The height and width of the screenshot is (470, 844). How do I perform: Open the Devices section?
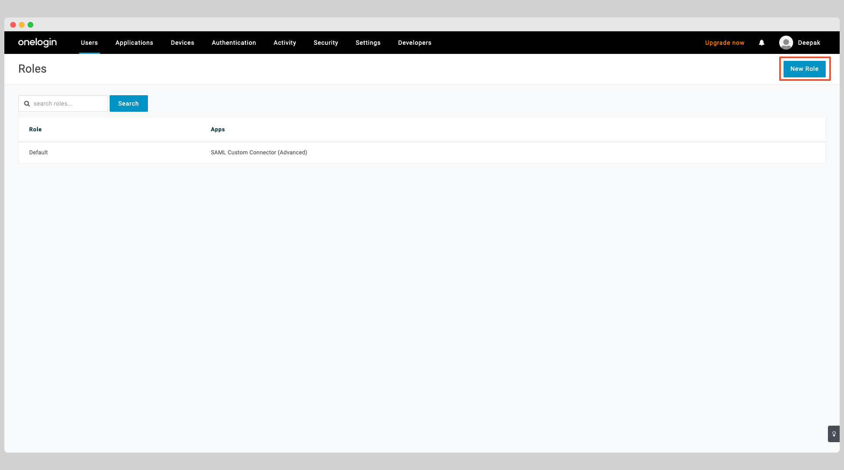(182, 43)
